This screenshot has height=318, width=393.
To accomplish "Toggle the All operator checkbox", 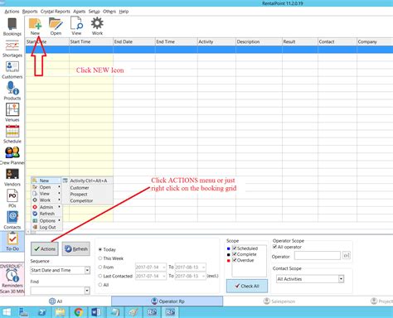I will (x=274, y=247).
